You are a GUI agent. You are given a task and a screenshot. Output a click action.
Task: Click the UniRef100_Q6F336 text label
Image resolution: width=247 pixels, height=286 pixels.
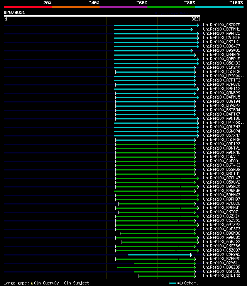(x=222, y=271)
